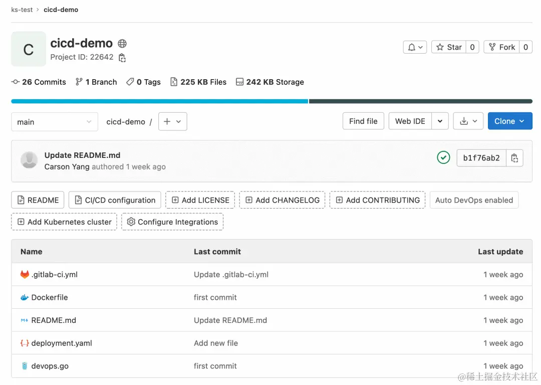Click the project avatar letter C
This screenshot has width=541, height=385.
pos(28,49)
